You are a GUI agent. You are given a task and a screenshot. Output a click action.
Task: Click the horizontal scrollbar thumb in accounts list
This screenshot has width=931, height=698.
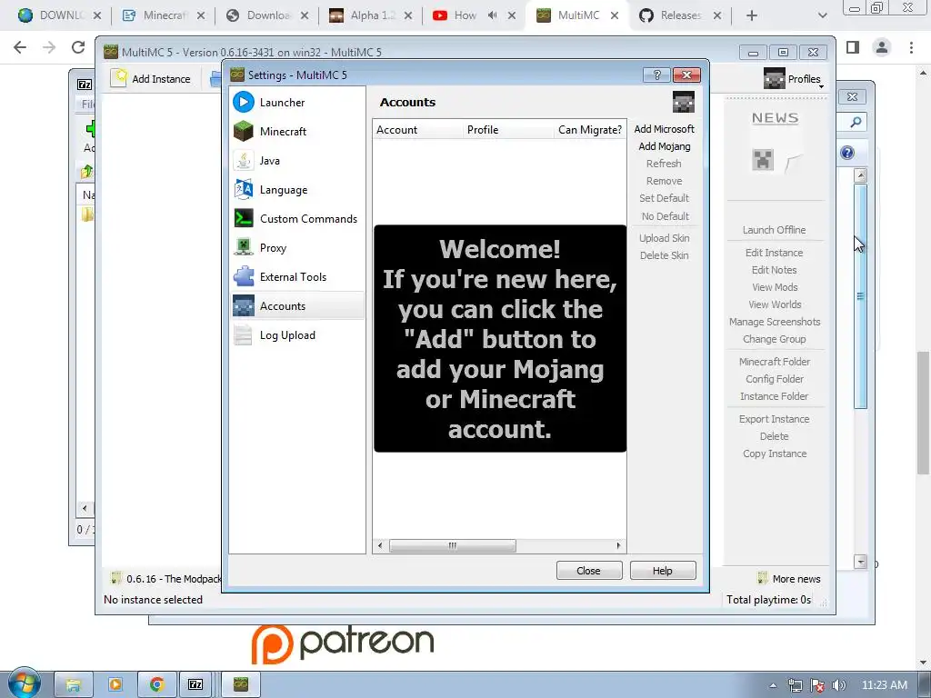click(453, 545)
